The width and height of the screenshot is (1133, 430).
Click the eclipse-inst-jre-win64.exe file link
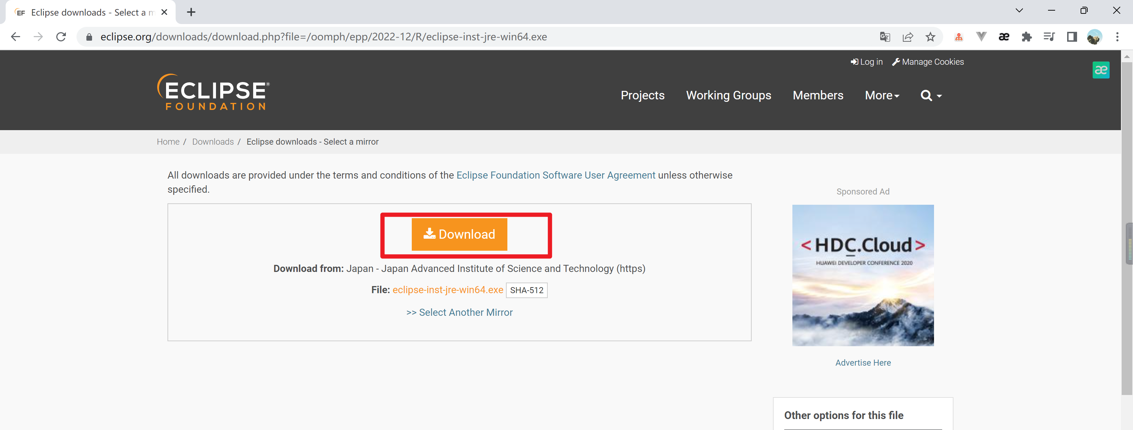[x=448, y=290]
